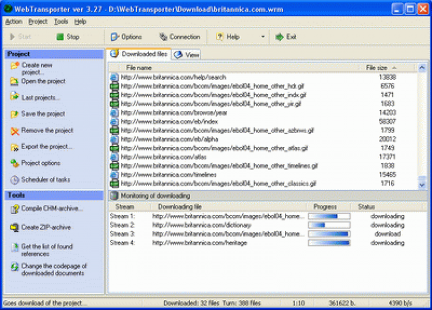Open the Project menu
The height and width of the screenshot is (310, 432).
(x=38, y=21)
